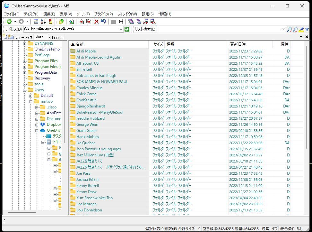Sort by the 名前 column header

[x=109, y=44]
